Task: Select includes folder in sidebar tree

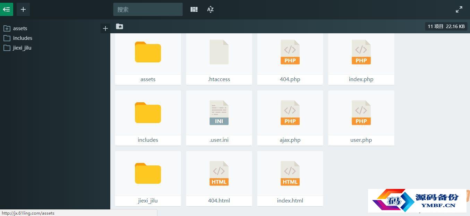Action: (x=23, y=38)
